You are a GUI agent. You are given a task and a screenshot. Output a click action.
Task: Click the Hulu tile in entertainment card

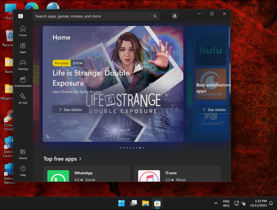point(211,50)
